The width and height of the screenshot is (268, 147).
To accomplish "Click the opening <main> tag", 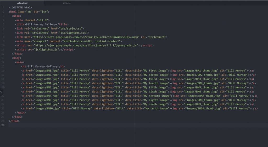I will 20,62.
